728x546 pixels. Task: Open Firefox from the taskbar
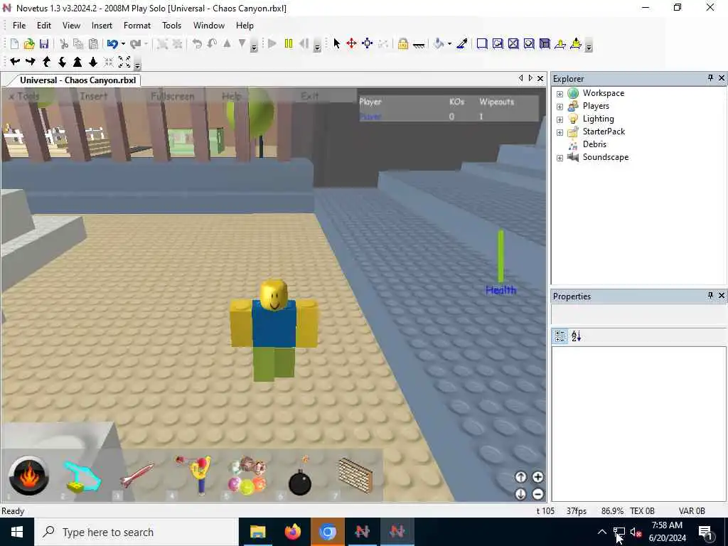(292, 532)
